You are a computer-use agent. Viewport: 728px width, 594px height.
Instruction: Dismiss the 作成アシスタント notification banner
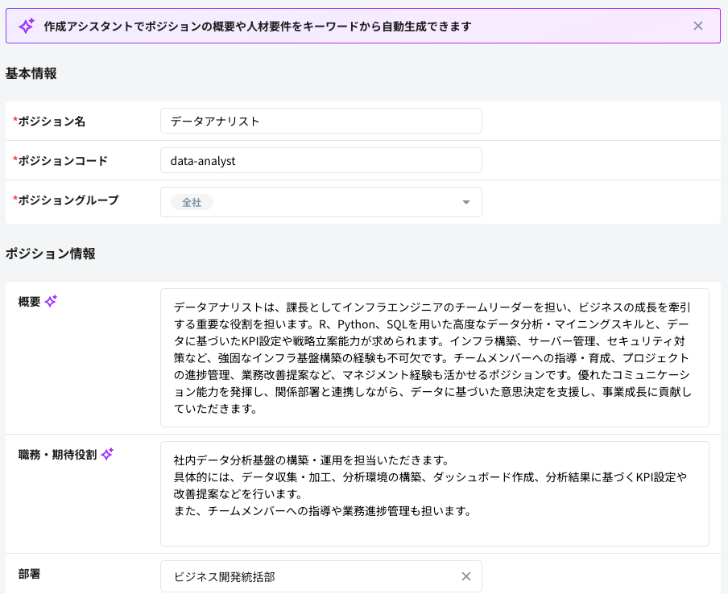click(698, 25)
